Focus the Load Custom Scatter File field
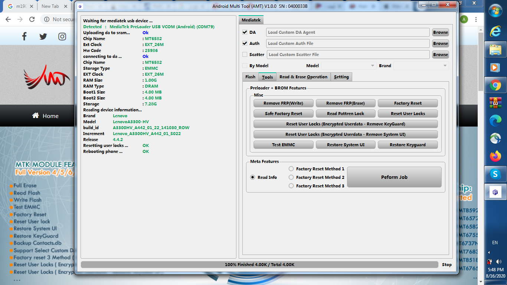This screenshot has height=285, width=507. [348, 55]
